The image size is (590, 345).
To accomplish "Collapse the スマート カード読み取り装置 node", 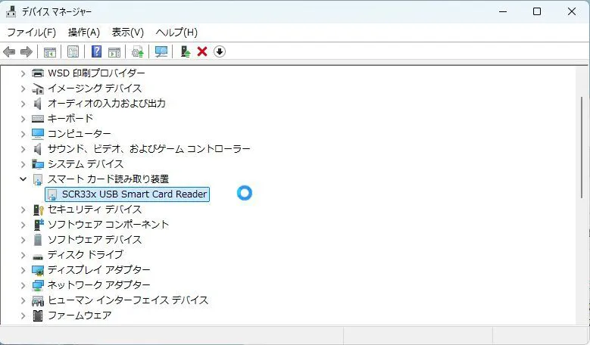I will [23, 179].
